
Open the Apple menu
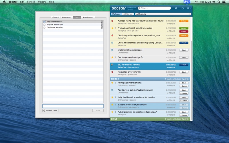pyautogui.click(x=4, y=2)
